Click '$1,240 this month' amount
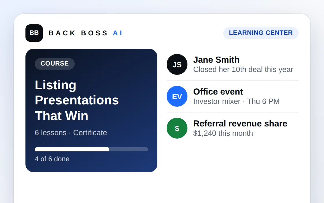This screenshot has height=203, width=324. (x=223, y=133)
